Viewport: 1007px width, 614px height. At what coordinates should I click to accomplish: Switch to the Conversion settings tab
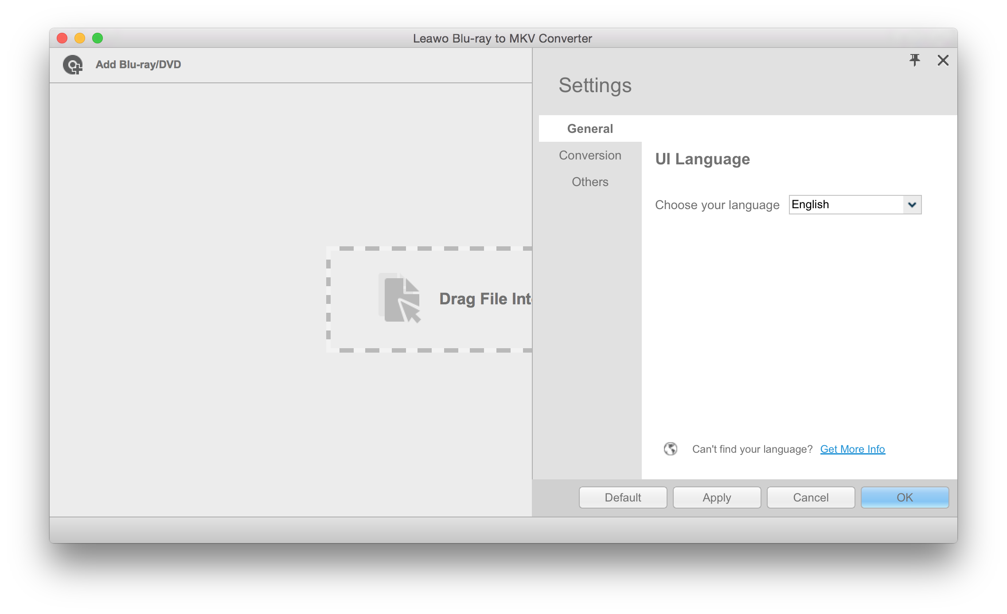[x=589, y=155]
